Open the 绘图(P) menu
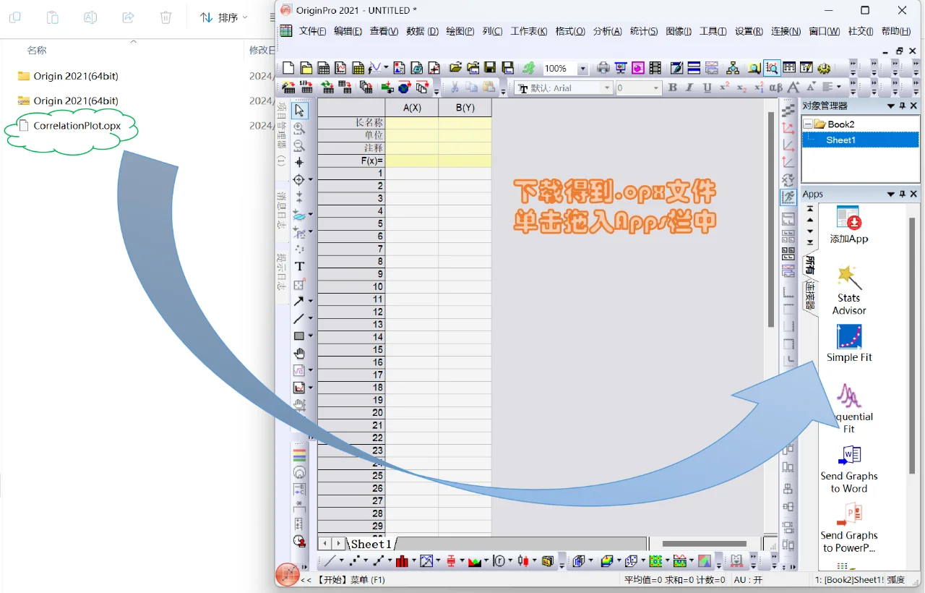This screenshot has width=925, height=593. click(x=460, y=31)
